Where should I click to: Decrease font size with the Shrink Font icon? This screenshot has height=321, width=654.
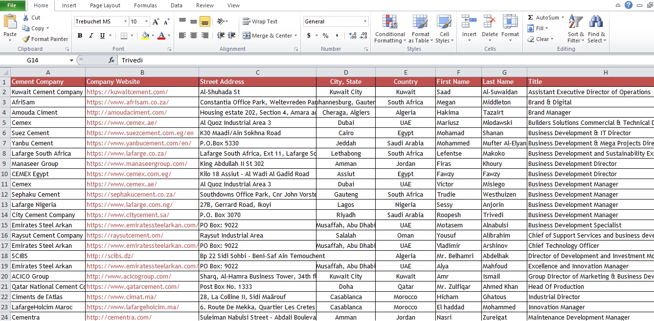[166, 21]
